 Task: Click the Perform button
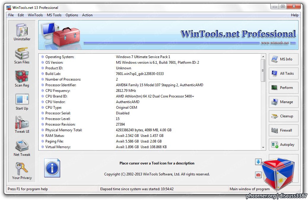(x=283, y=88)
